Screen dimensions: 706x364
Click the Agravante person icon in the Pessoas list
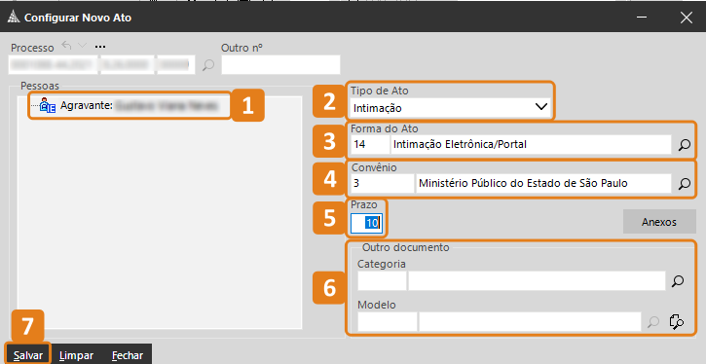[x=48, y=106]
